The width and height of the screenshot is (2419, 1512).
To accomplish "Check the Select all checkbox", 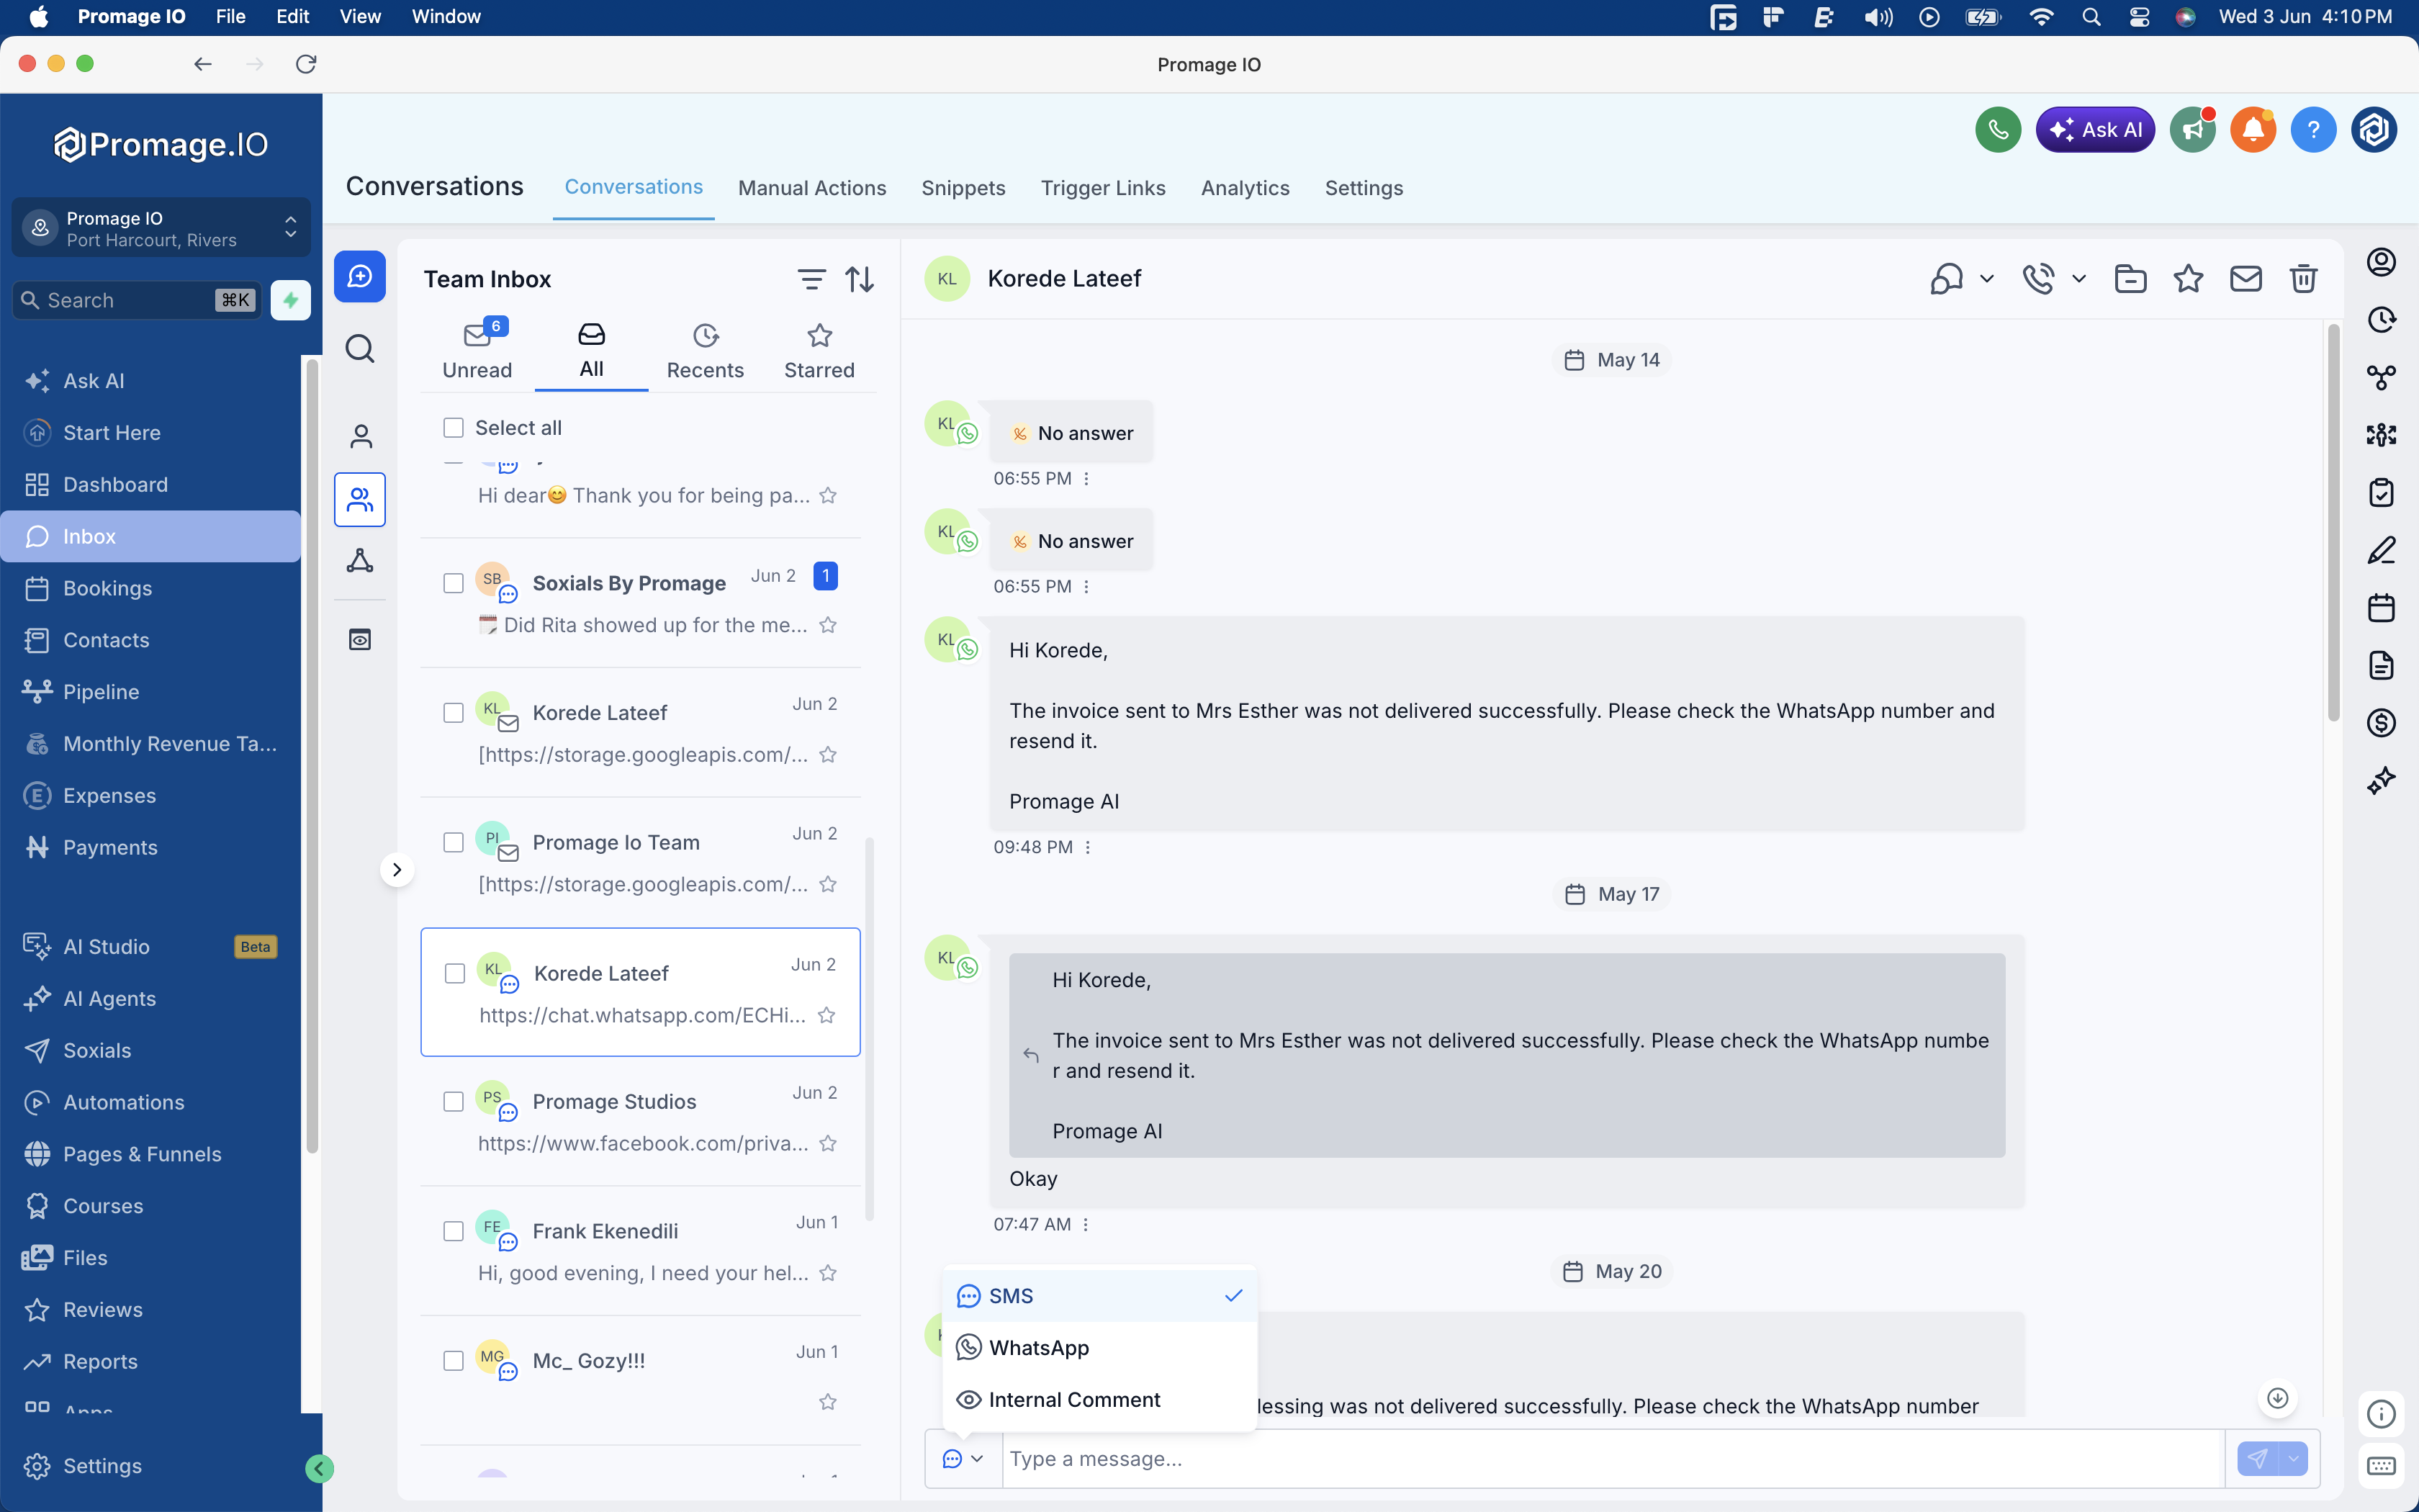I will pyautogui.click(x=453, y=428).
